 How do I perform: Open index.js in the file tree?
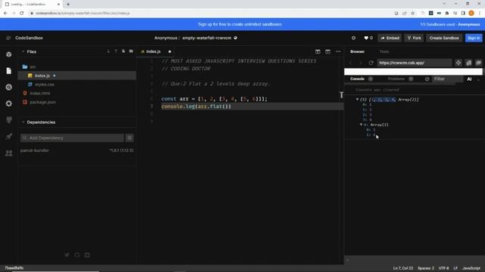point(42,76)
